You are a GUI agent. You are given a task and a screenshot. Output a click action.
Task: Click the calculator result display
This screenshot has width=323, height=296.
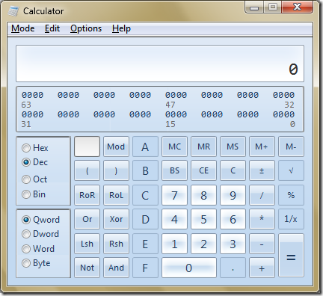click(x=160, y=64)
